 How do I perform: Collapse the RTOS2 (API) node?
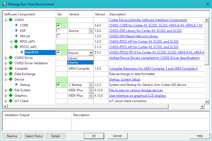click(11, 47)
